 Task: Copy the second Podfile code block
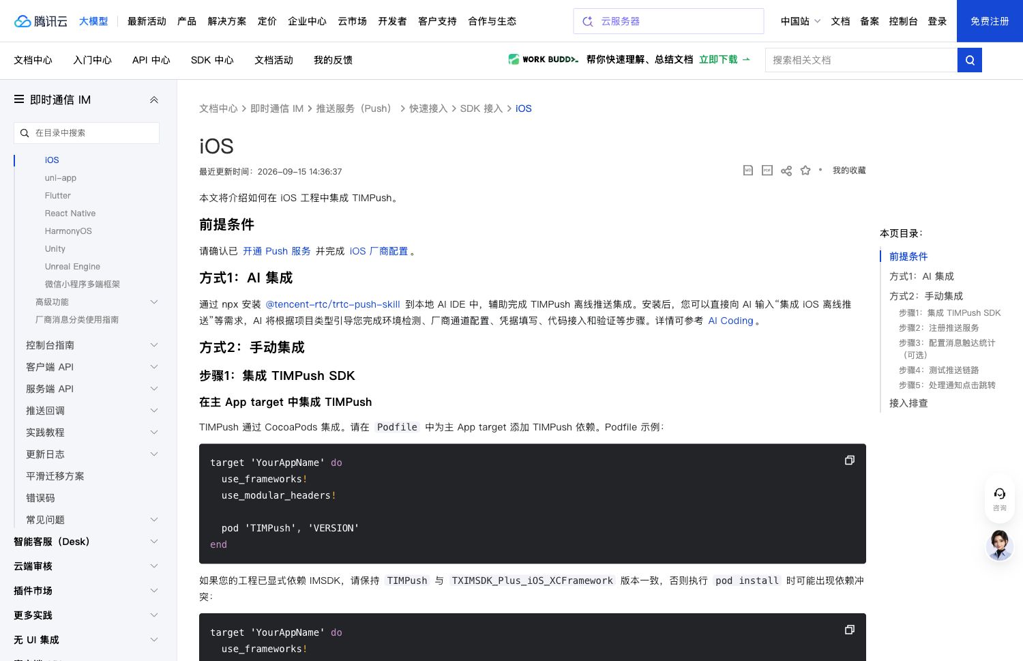850,630
